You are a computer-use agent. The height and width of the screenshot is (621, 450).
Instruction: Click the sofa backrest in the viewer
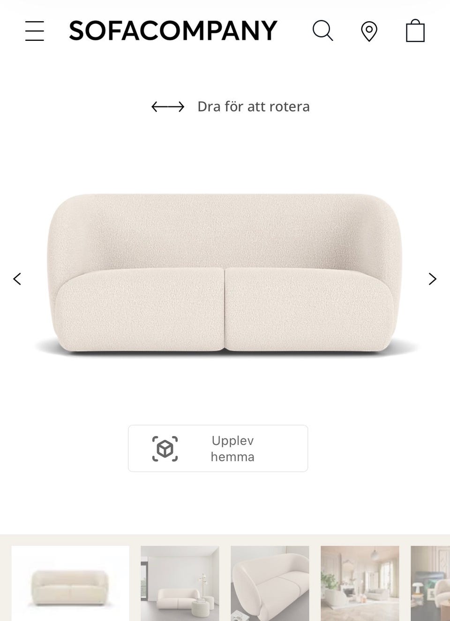click(225, 230)
